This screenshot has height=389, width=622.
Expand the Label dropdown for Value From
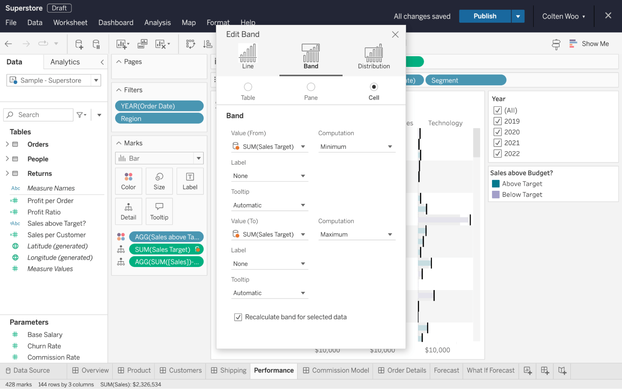point(269,175)
